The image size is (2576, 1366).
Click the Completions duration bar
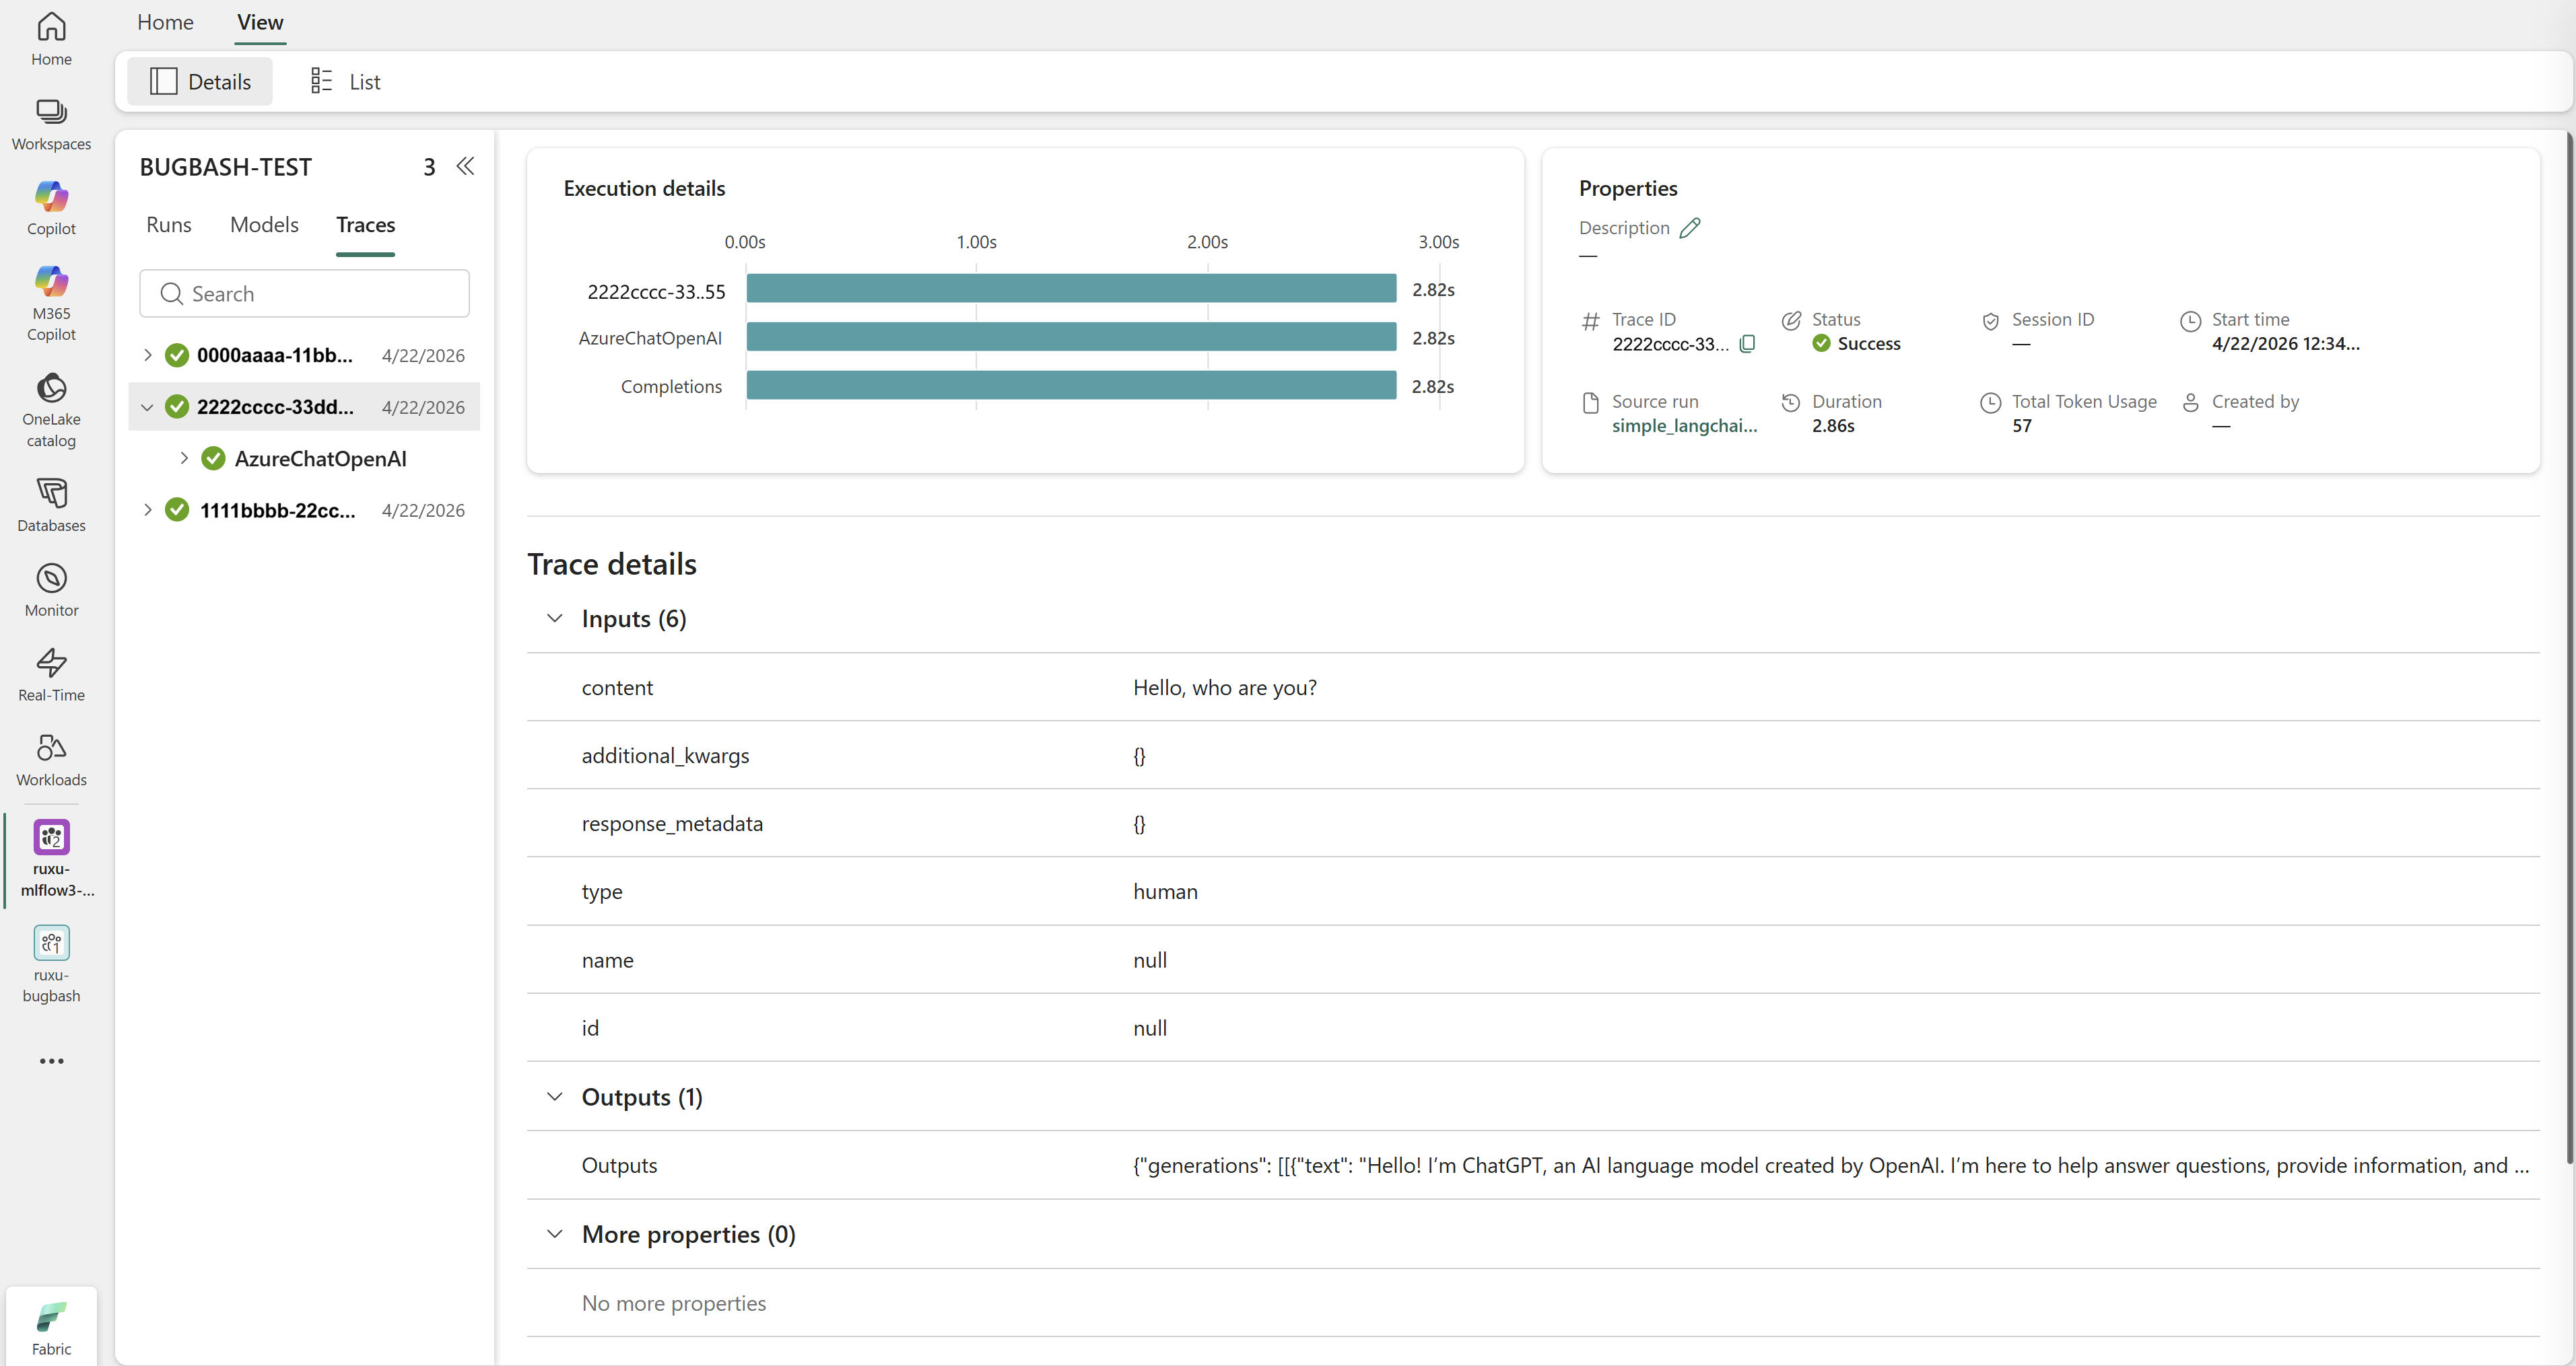pos(1071,386)
